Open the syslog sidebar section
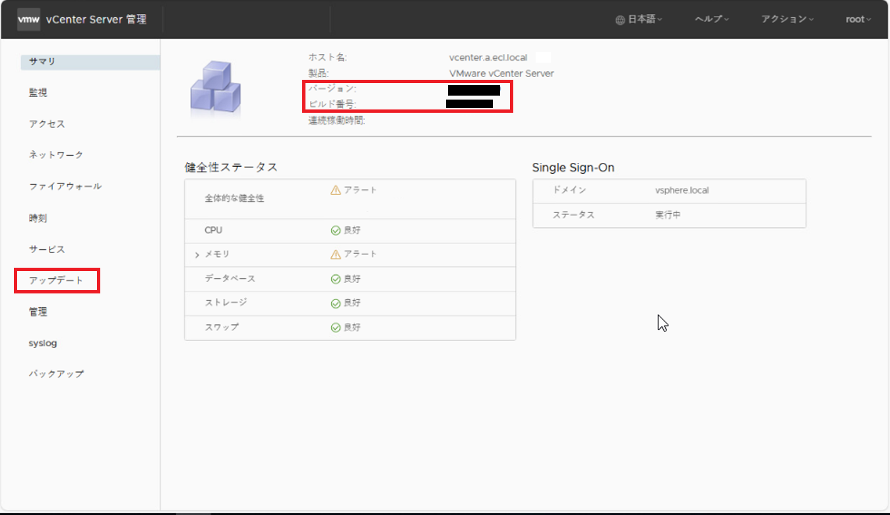 click(x=43, y=344)
